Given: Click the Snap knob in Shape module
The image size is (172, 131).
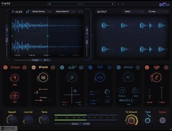Looking at the screenshot, I should pyautogui.click(x=15, y=78).
